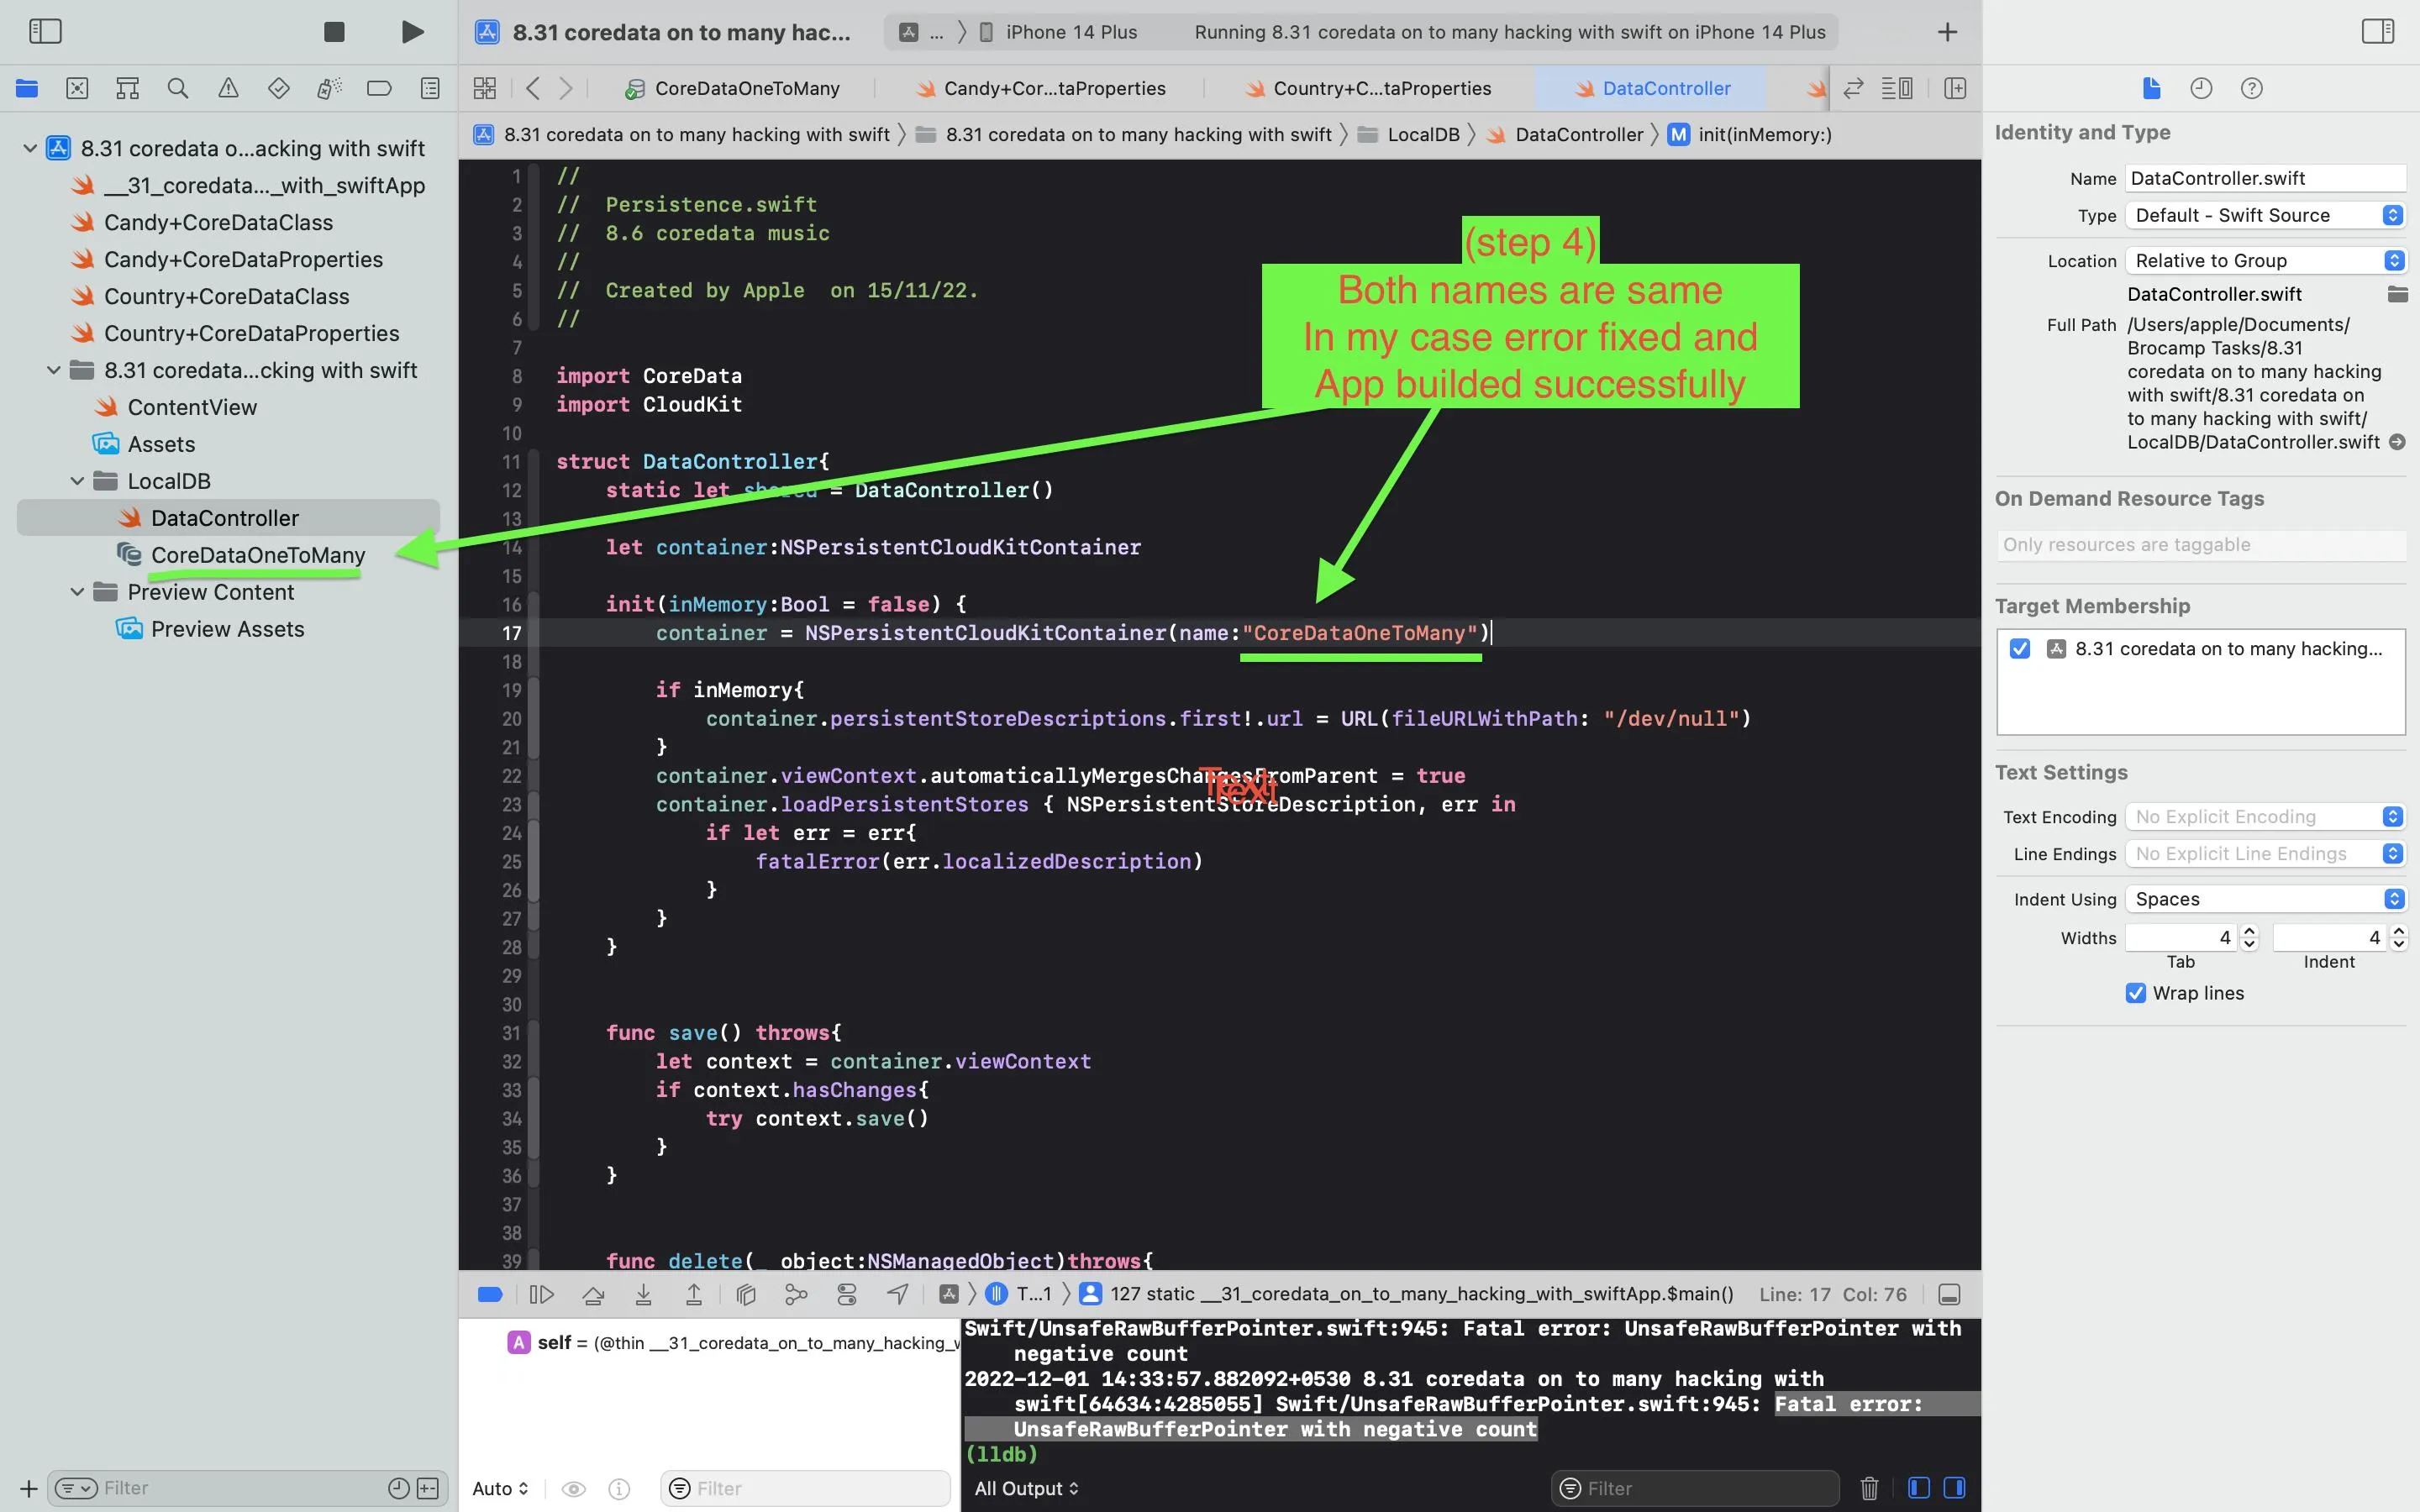The image size is (2420, 1512).
Task: Click the Debug View Hierarchy icon
Action: [x=745, y=1295]
